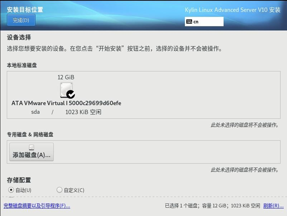Click the 刷新(R)... refresh link

click(x=273, y=206)
